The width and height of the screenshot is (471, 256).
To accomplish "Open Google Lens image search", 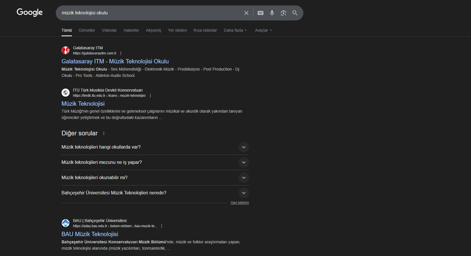I will [x=284, y=13].
